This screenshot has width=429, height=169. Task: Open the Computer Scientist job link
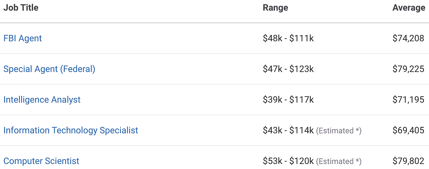tap(41, 161)
